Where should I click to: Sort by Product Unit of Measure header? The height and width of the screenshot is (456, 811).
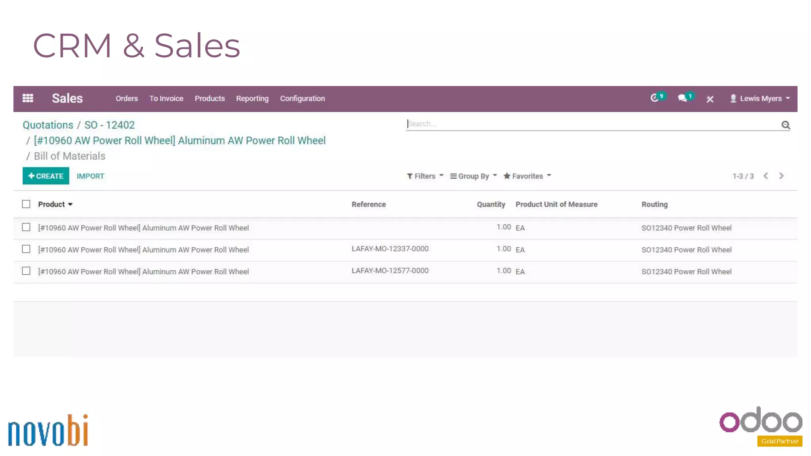(556, 204)
